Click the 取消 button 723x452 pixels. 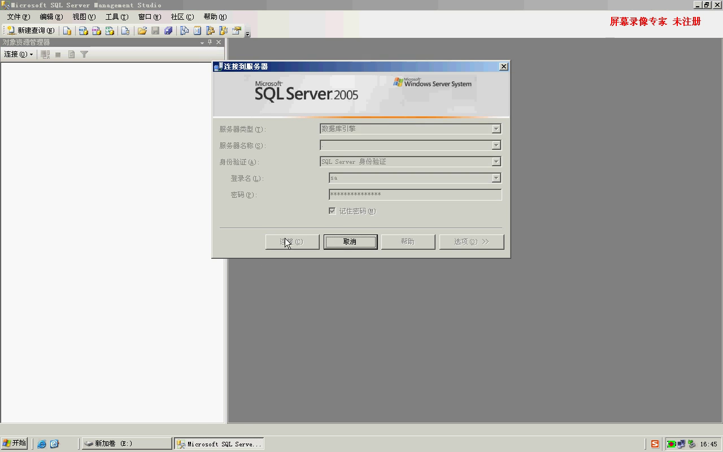tap(350, 242)
